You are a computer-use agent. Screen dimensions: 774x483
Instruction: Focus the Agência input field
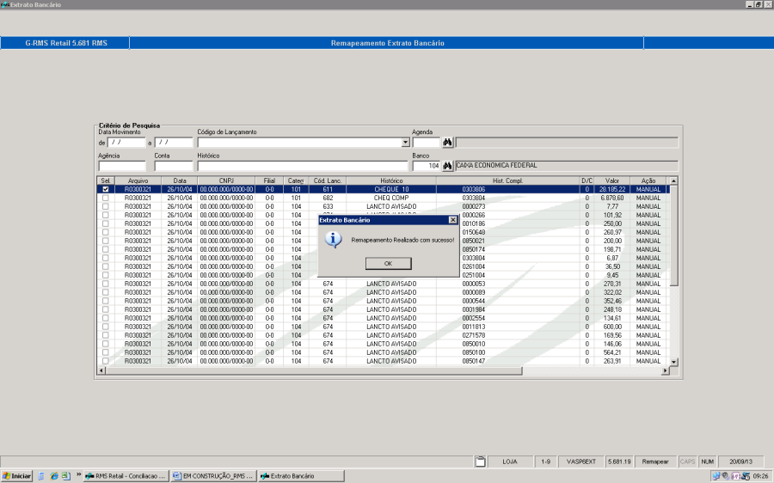(x=122, y=166)
